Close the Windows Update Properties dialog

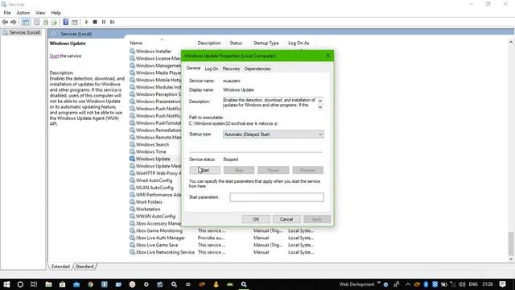pos(328,56)
